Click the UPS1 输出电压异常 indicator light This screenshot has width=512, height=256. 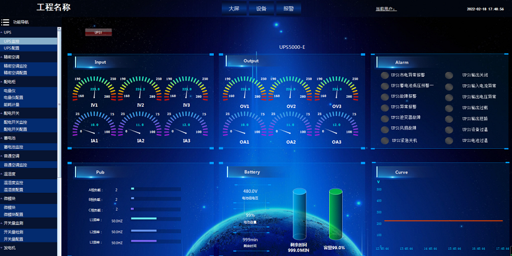(449, 97)
